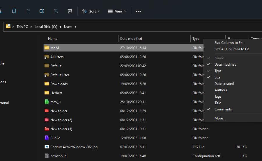Open the View dropdown

[x=117, y=11]
